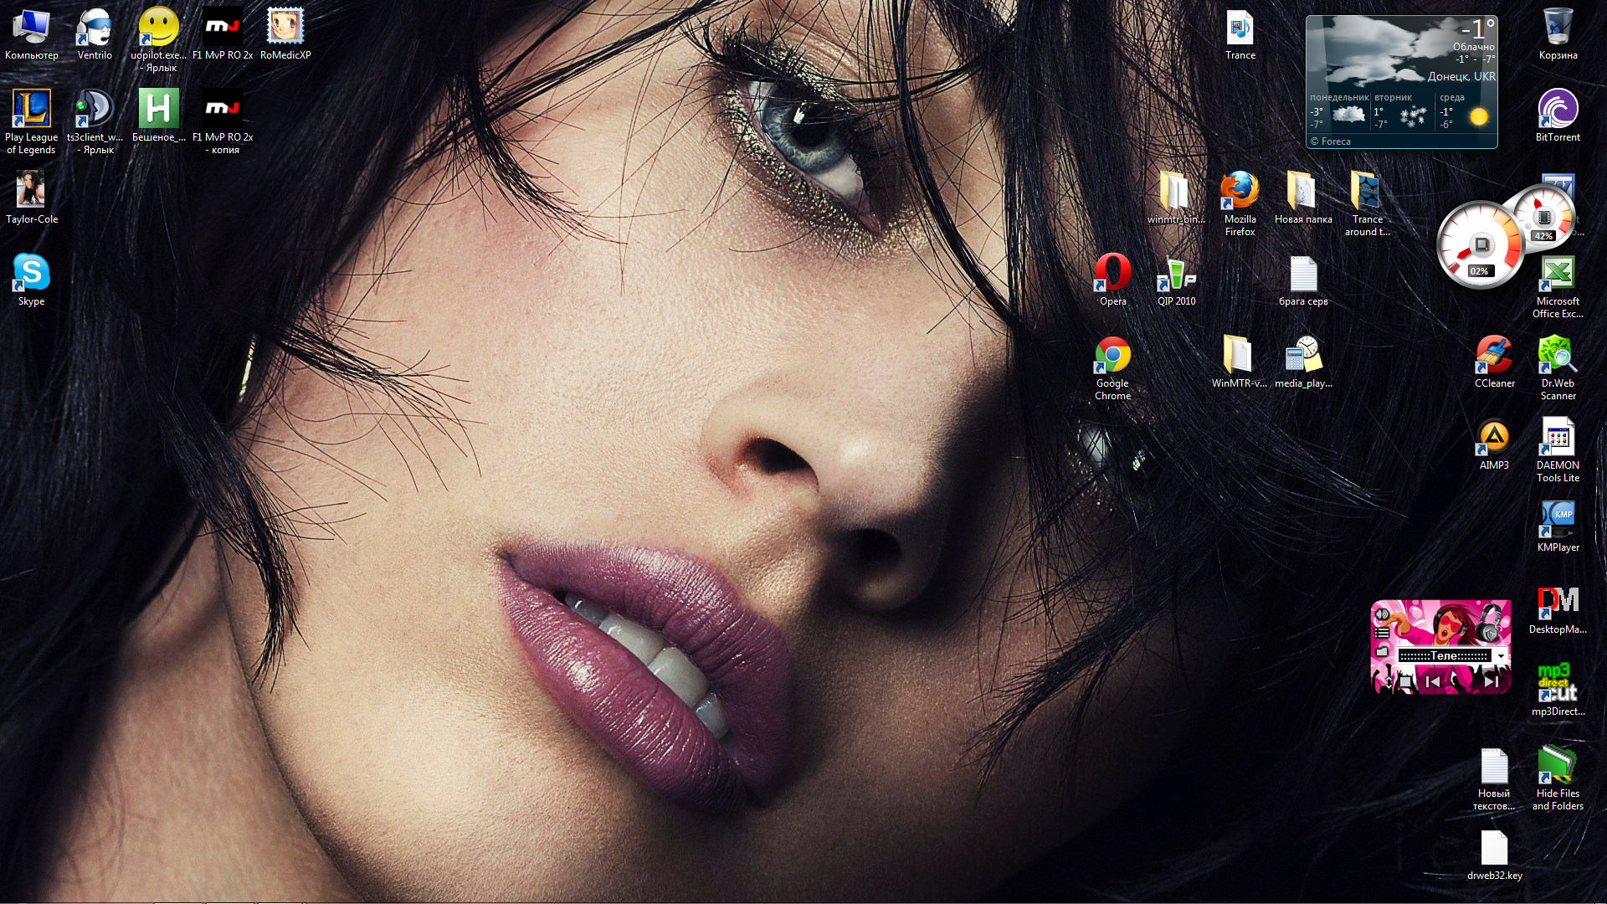Screen dimensions: 1607x904
Task: Launch Play League of Legends
Action: pos(32,122)
